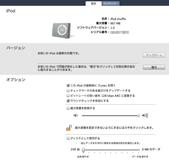Click the software version value 1.0

pyautogui.click(x=113, y=28)
